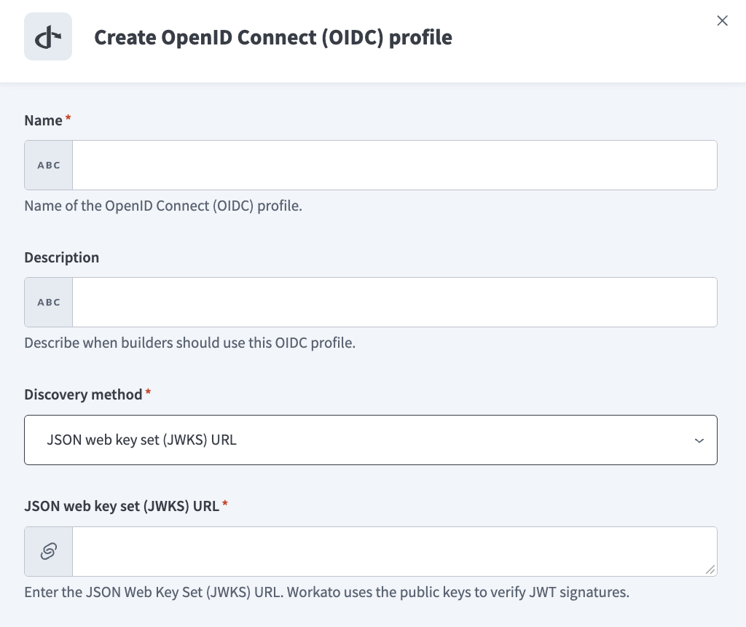746x627 pixels.
Task: Click hint 'Describe when builders should use this OIDC profile.'
Action: tap(190, 343)
